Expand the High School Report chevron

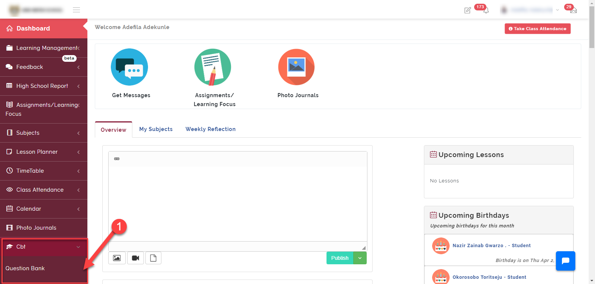[78, 86]
